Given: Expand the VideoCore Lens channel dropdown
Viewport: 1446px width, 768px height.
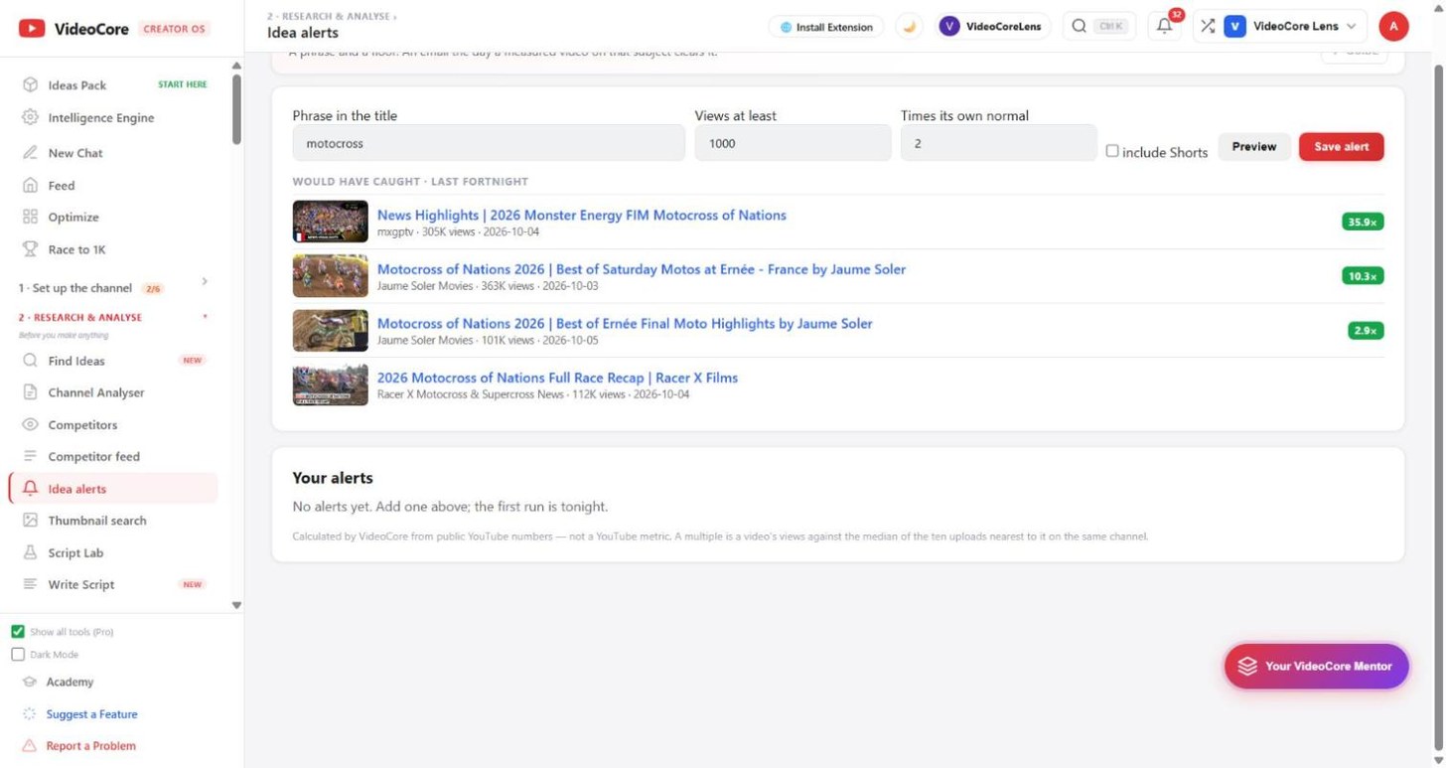Looking at the screenshot, I should 1294,27.
